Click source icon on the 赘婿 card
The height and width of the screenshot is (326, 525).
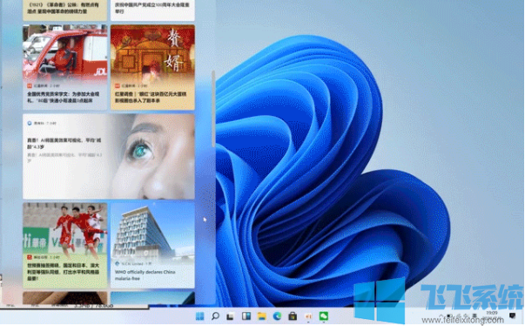[118, 85]
